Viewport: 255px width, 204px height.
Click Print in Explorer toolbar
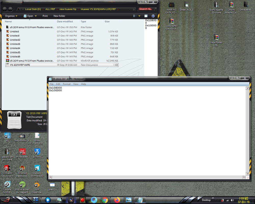[x=45, y=16]
